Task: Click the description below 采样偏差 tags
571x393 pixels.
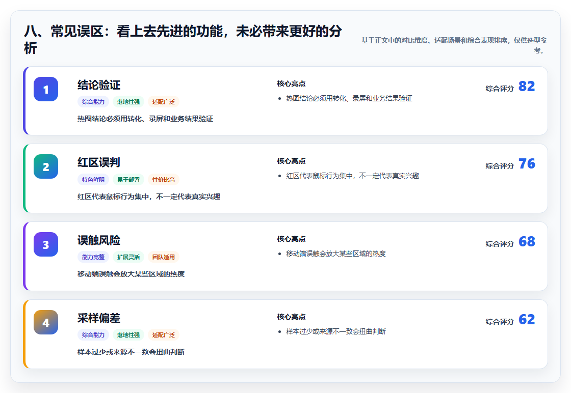Action: point(131,352)
